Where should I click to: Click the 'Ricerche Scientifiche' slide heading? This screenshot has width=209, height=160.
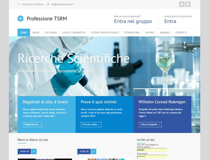74,58
